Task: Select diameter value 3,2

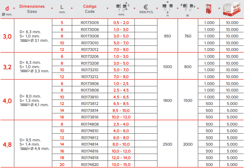Action: point(7,67)
